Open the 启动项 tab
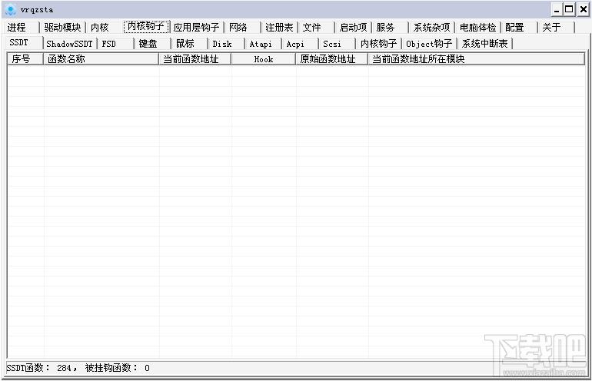 pyautogui.click(x=353, y=28)
